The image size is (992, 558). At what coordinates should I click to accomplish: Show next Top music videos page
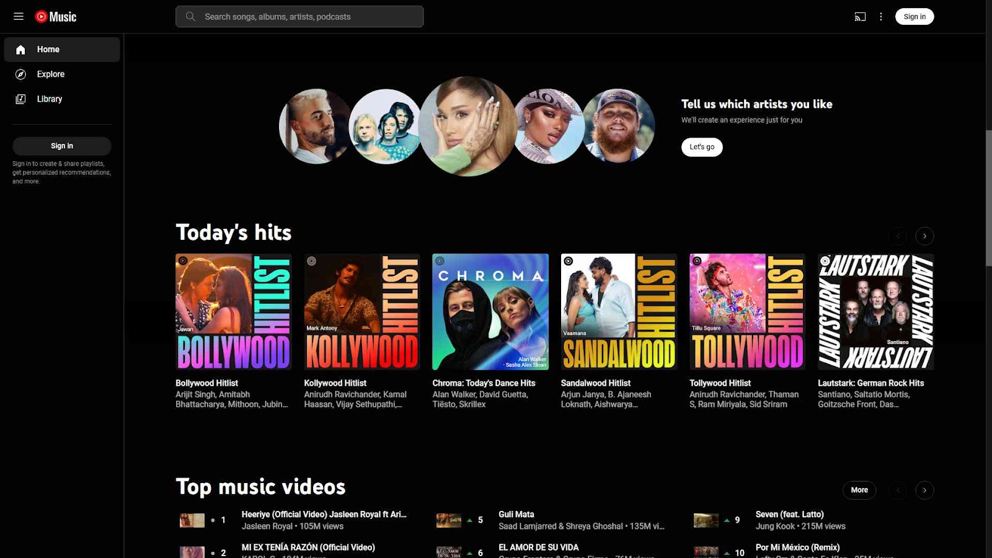pos(924,490)
